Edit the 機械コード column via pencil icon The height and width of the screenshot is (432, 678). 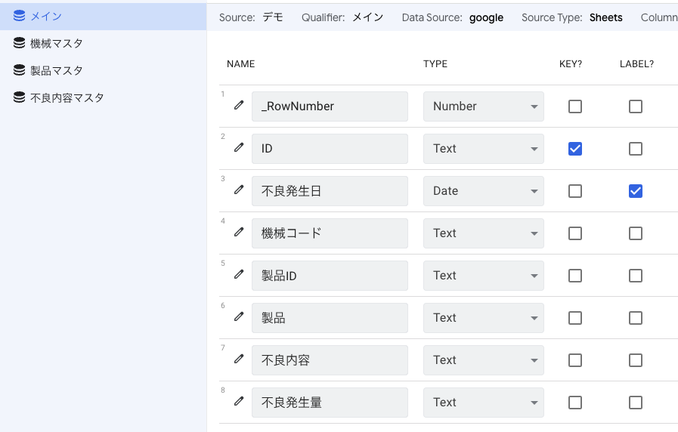239,233
